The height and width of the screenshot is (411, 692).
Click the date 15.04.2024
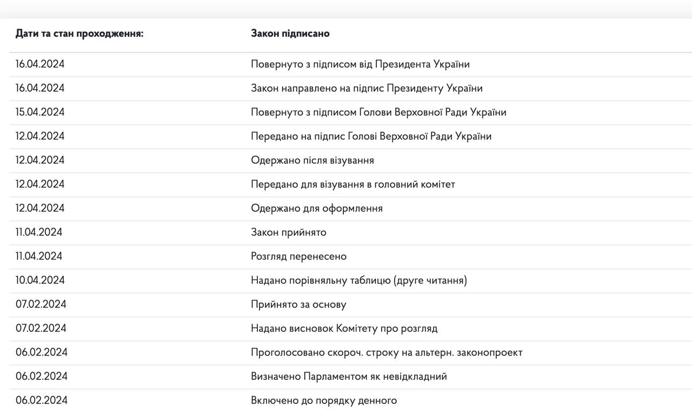coord(40,112)
